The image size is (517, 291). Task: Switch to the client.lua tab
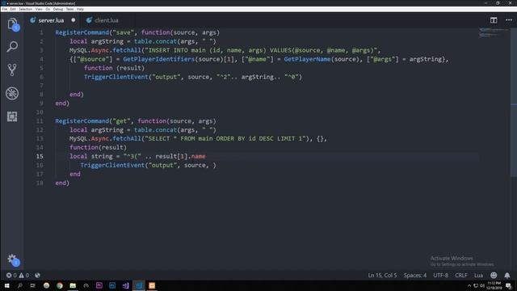click(106, 20)
